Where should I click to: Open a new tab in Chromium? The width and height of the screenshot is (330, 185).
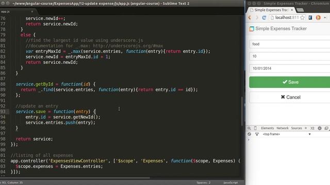click(x=300, y=10)
